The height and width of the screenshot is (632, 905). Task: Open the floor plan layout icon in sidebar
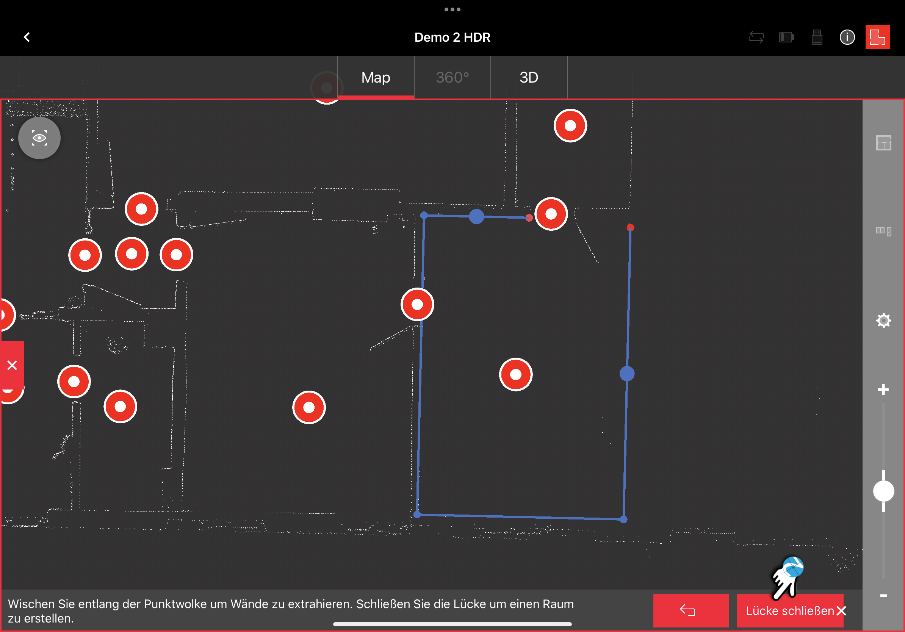click(x=883, y=142)
